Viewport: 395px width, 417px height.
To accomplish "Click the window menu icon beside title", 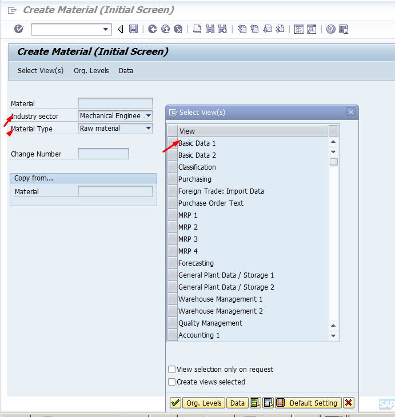I will tap(12, 10).
